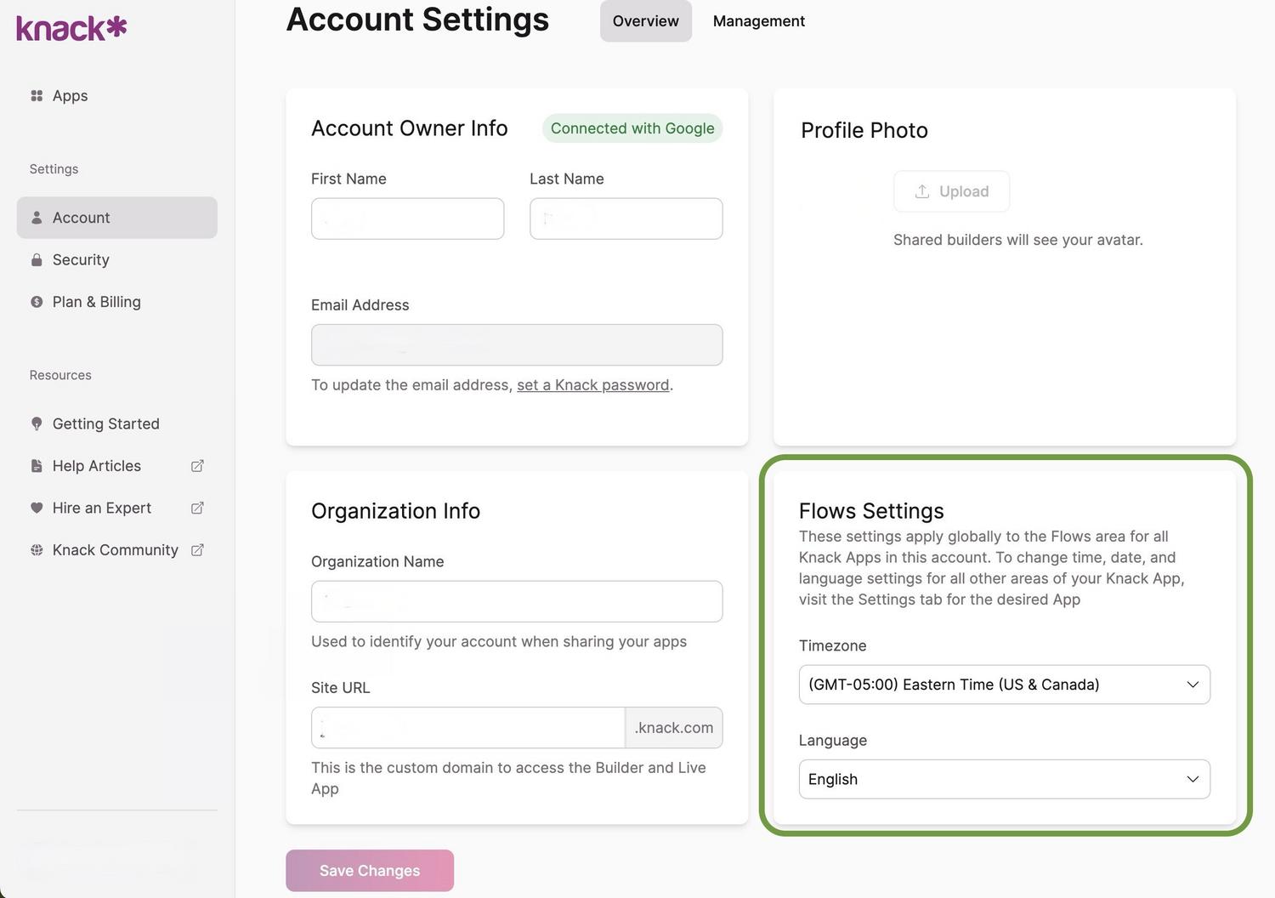
Task: Click the Account person icon in the sidebar
Action: click(37, 218)
